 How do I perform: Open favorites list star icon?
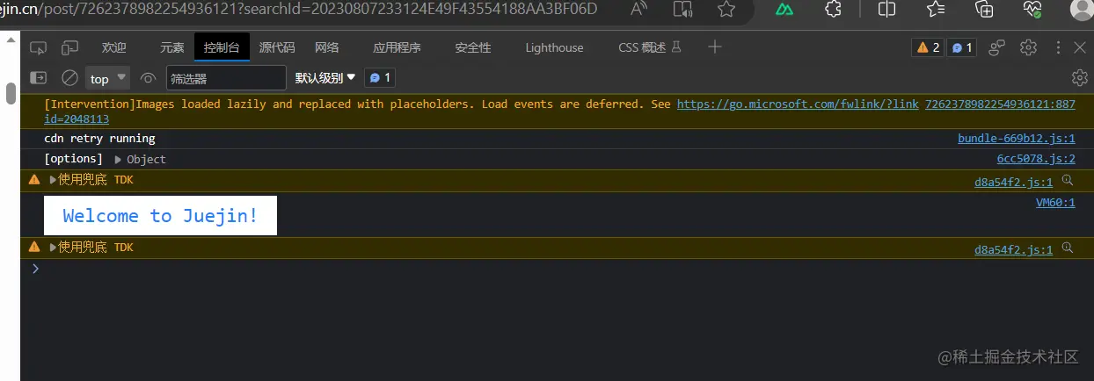click(936, 9)
